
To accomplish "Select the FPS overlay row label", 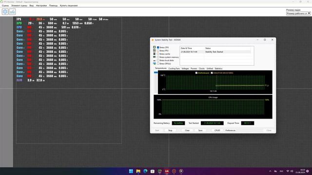I will point(19,19).
